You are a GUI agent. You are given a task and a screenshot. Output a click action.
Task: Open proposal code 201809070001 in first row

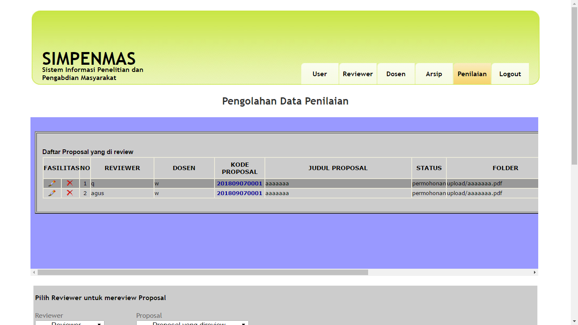tap(239, 184)
